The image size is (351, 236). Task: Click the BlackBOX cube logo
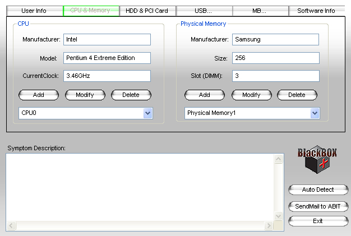click(x=317, y=160)
